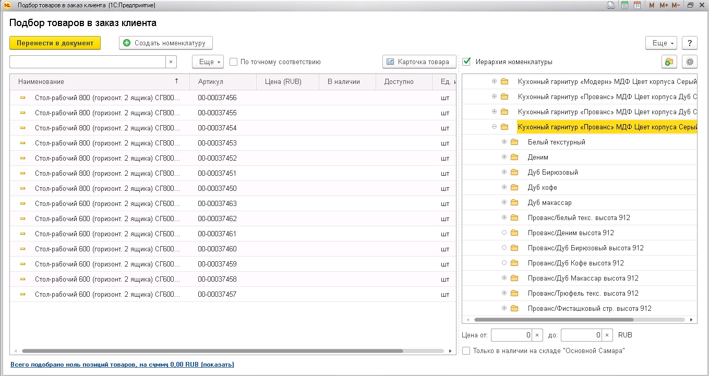Click the M+ memory add icon
709x376 pixels.
click(664, 5)
